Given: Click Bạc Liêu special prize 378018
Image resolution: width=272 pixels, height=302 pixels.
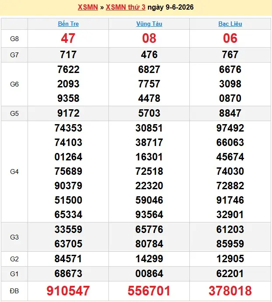Looking at the screenshot, I should coord(230,291).
